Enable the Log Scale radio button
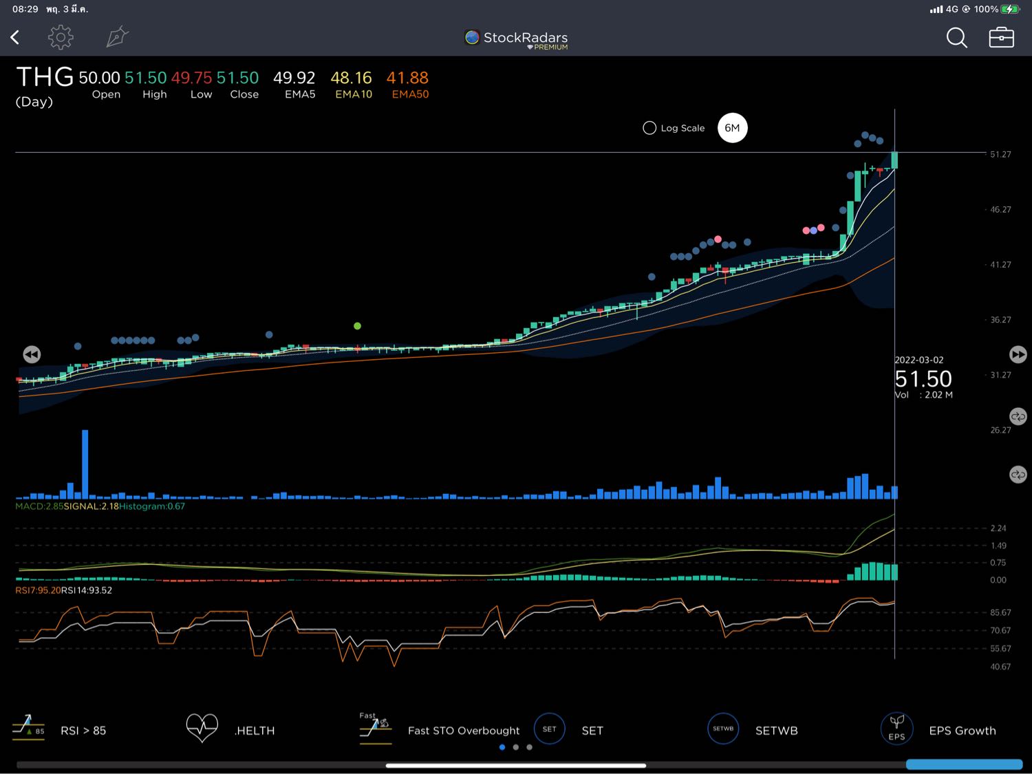 coord(649,128)
